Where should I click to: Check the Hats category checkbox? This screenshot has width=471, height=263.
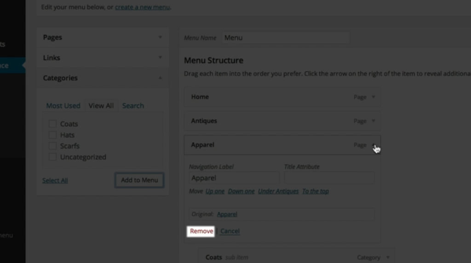tap(52, 135)
